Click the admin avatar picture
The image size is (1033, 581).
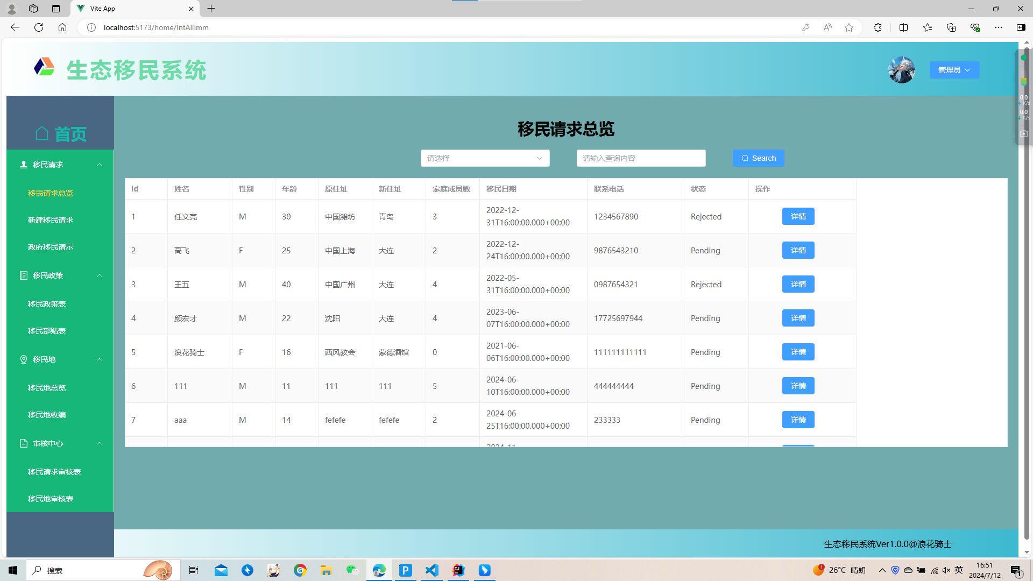click(x=902, y=70)
